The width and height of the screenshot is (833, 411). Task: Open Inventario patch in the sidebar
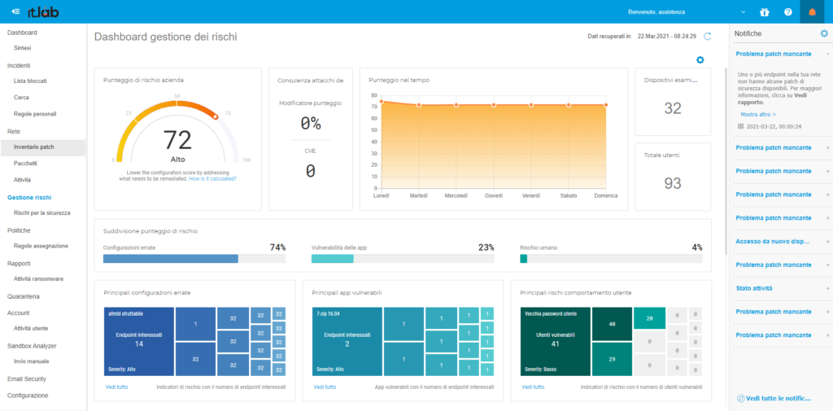(x=34, y=146)
